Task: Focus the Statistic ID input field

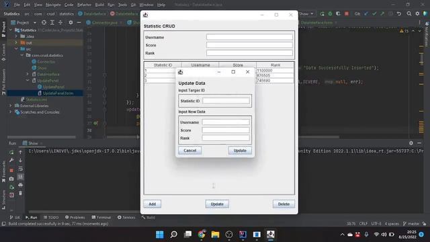Action: pyautogui.click(x=226, y=101)
